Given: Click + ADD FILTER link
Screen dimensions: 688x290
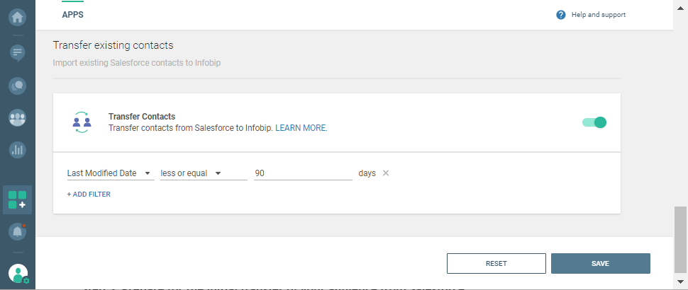Looking at the screenshot, I should pos(89,195).
